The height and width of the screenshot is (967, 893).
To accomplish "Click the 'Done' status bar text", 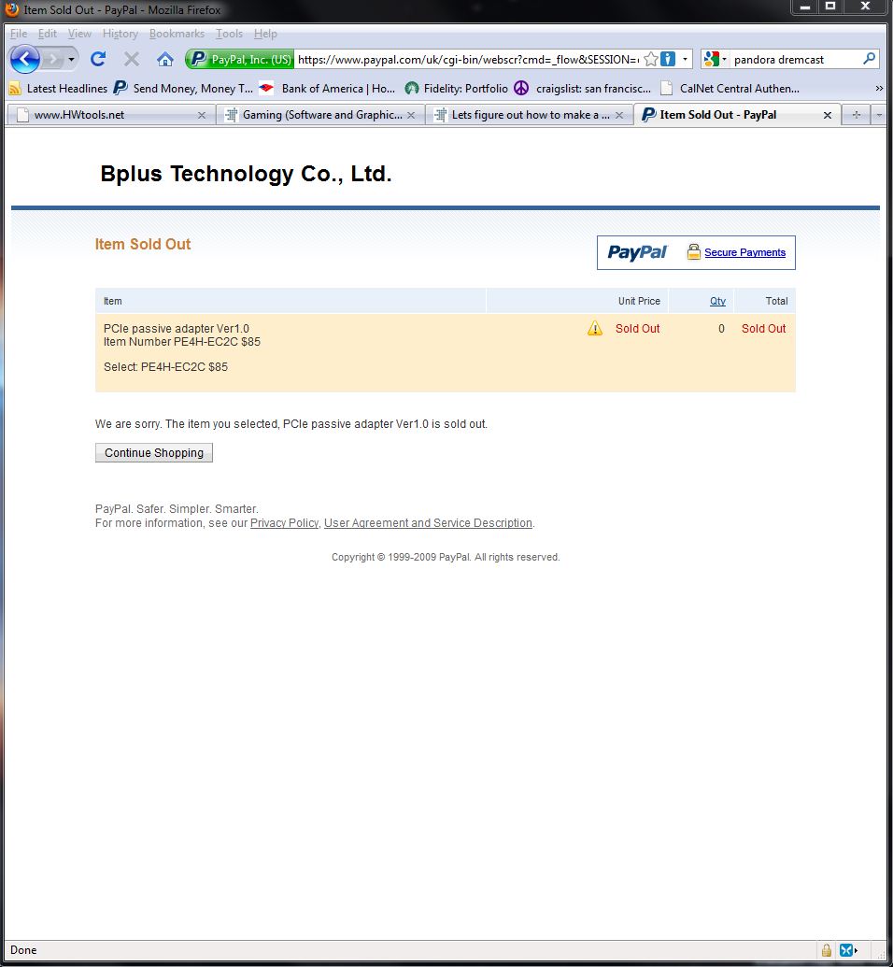I will [x=23, y=950].
